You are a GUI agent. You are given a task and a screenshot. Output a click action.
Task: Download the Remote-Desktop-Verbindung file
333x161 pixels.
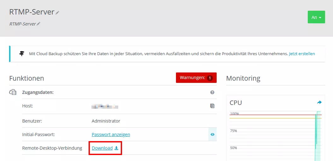click(x=105, y=148)
